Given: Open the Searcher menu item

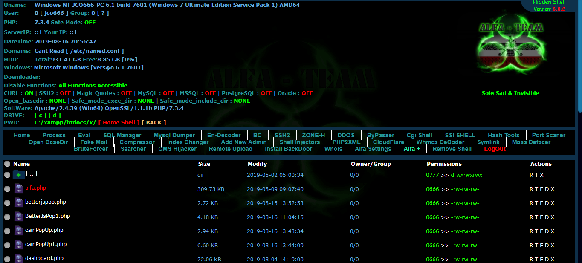Looking at the screenshot, I should (x=133, y=149).
